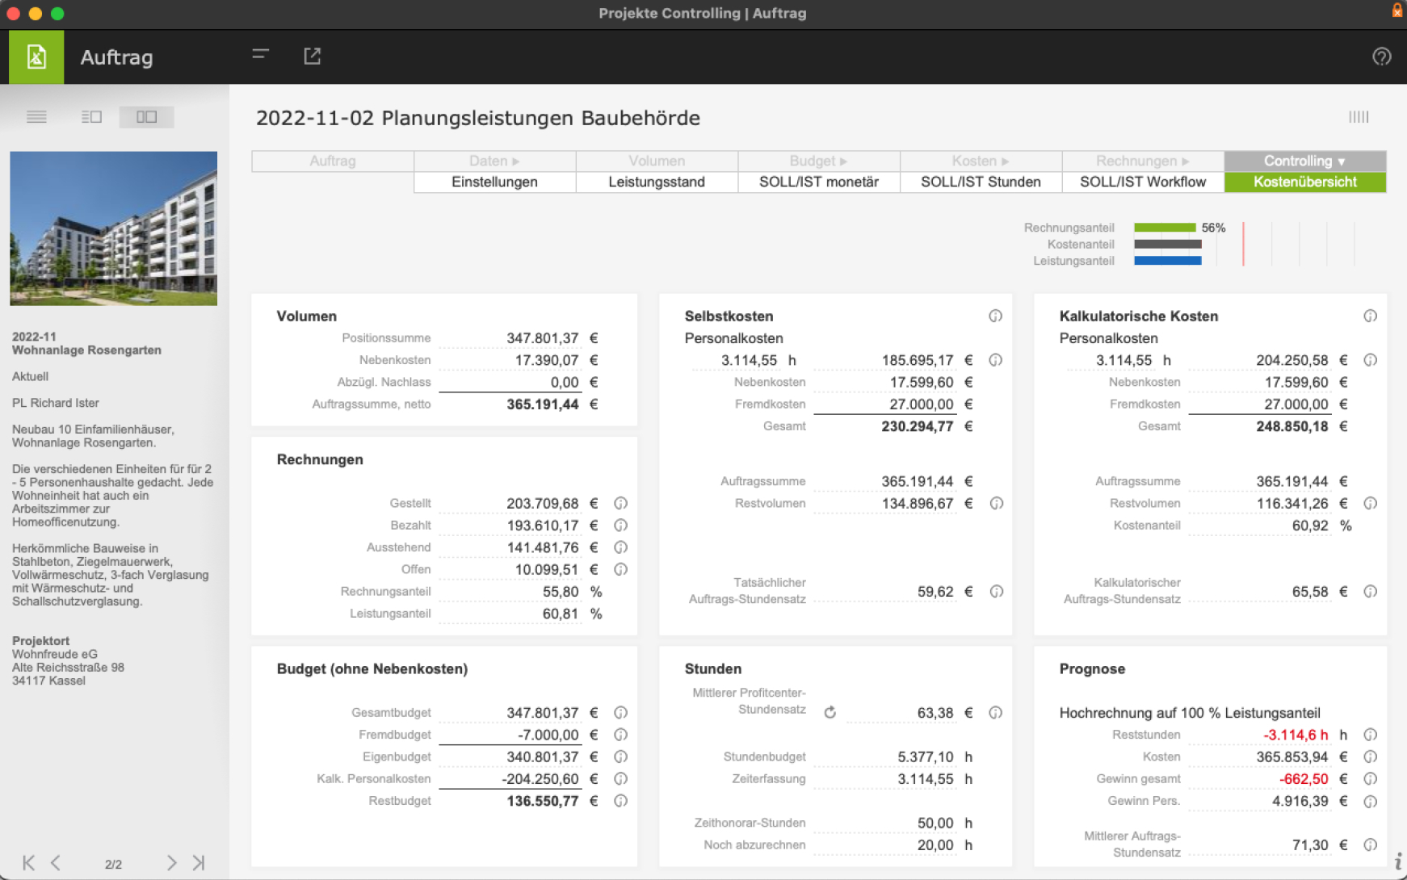Jump to last record
Viewport: 1407px width, 880px height.
click(199, 862)
